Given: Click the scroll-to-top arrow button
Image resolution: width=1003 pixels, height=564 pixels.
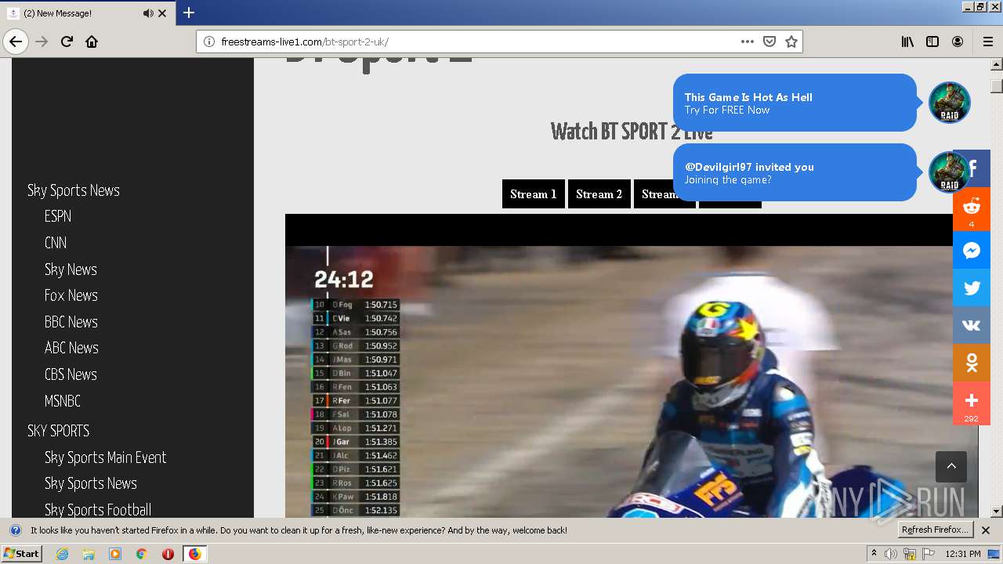Looking at the screenshot, I should pos(951,467).
